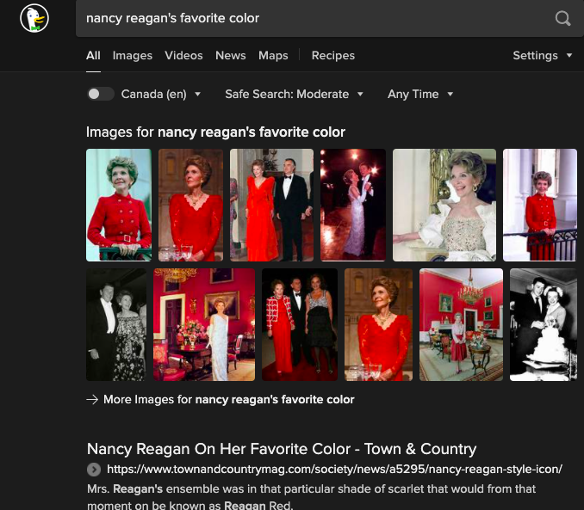Open thumbnail of red double-breasted suit on teal background
Screen dimensions: 584x510
pos(119,205)
